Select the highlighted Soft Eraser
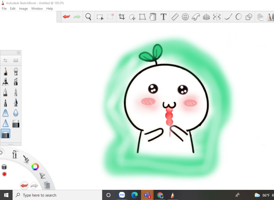This screenshot has height=200, width=274. coord(5,134)
